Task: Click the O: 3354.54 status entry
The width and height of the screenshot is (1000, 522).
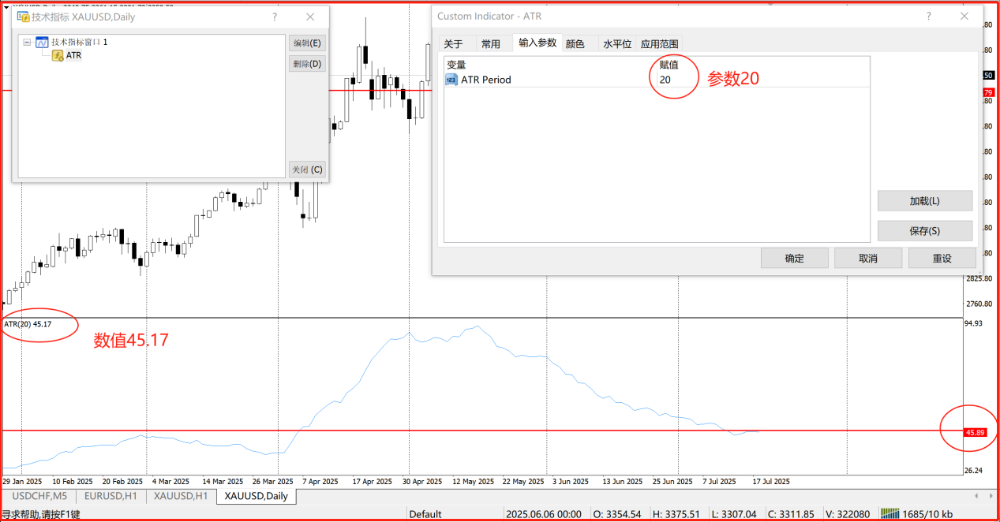Action: click(x=618, y=514)
